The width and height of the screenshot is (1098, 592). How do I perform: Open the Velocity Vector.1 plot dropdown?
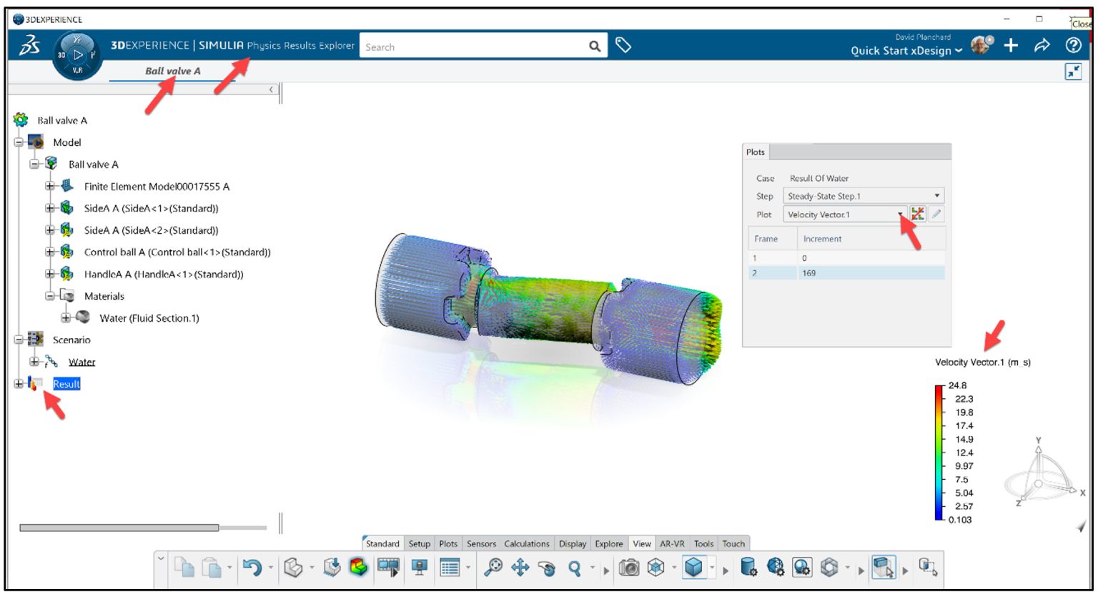[902, 214]
